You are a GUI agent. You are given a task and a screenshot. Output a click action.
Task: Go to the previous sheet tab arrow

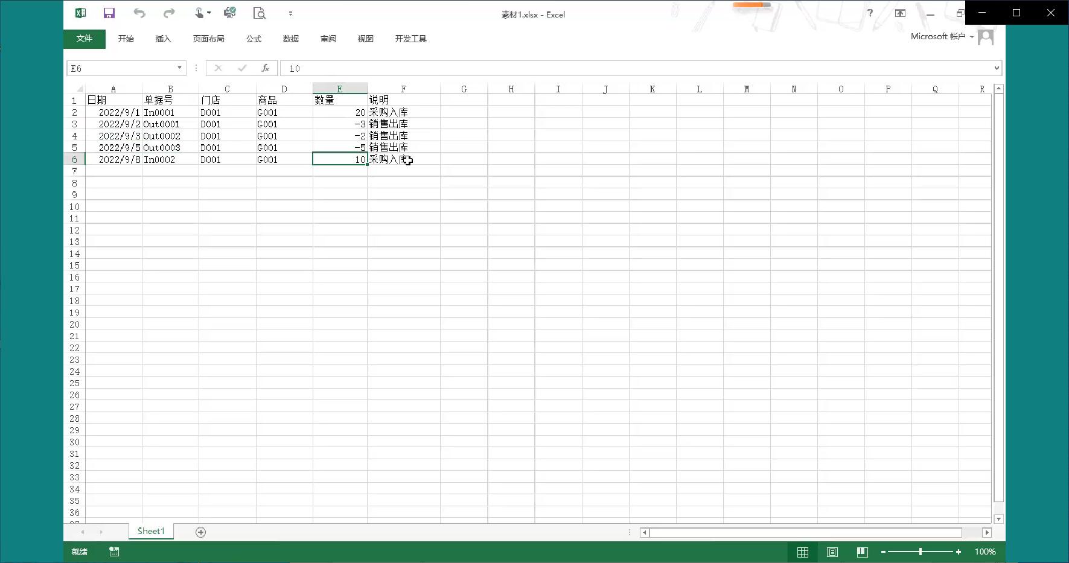(83, 532)
